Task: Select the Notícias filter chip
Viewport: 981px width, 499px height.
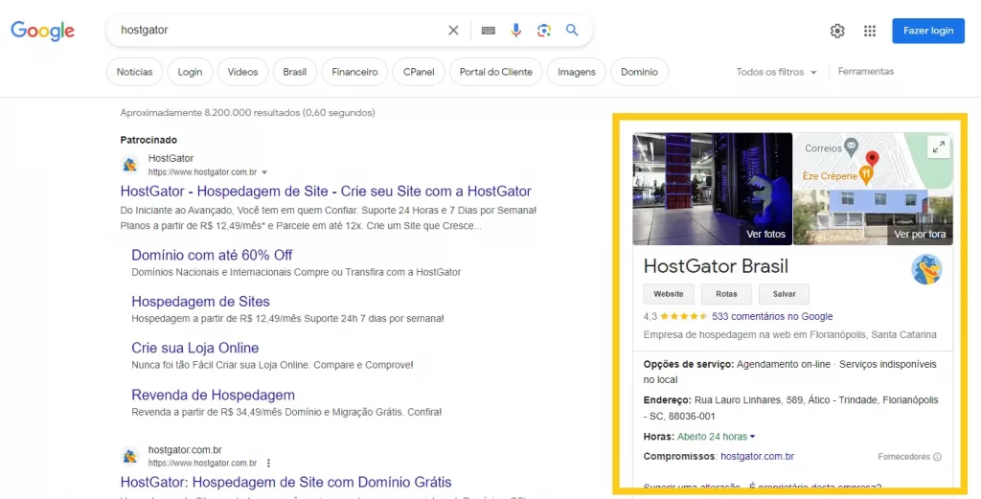Action: [134, 72]
